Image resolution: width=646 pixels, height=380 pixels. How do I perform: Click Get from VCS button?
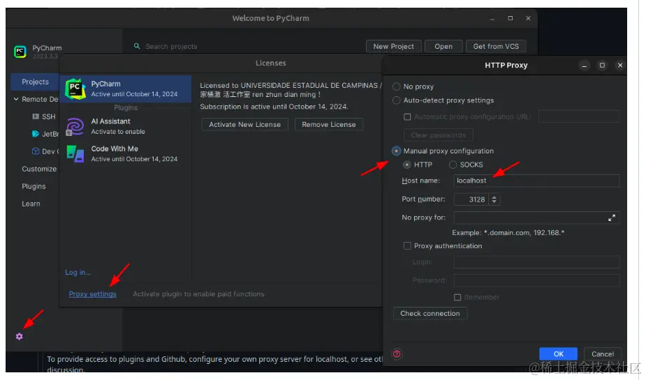tap(496, 47)
